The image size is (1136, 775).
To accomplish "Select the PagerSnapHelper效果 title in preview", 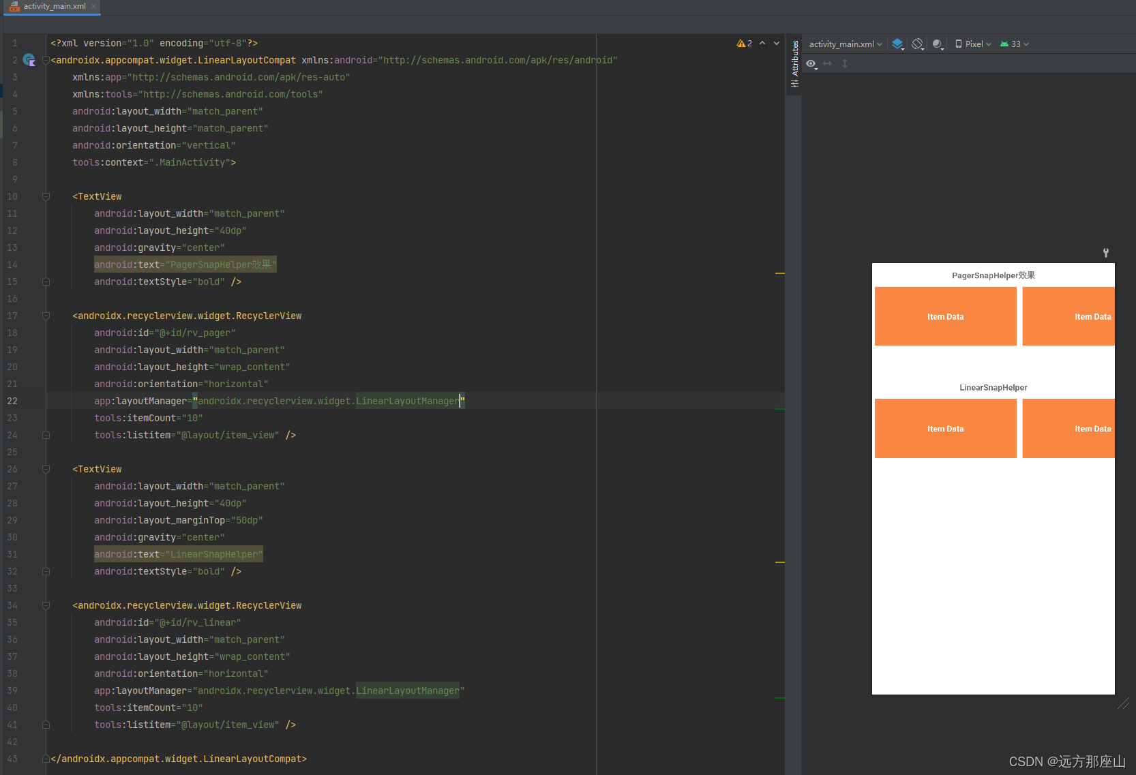I will point(993,275).
